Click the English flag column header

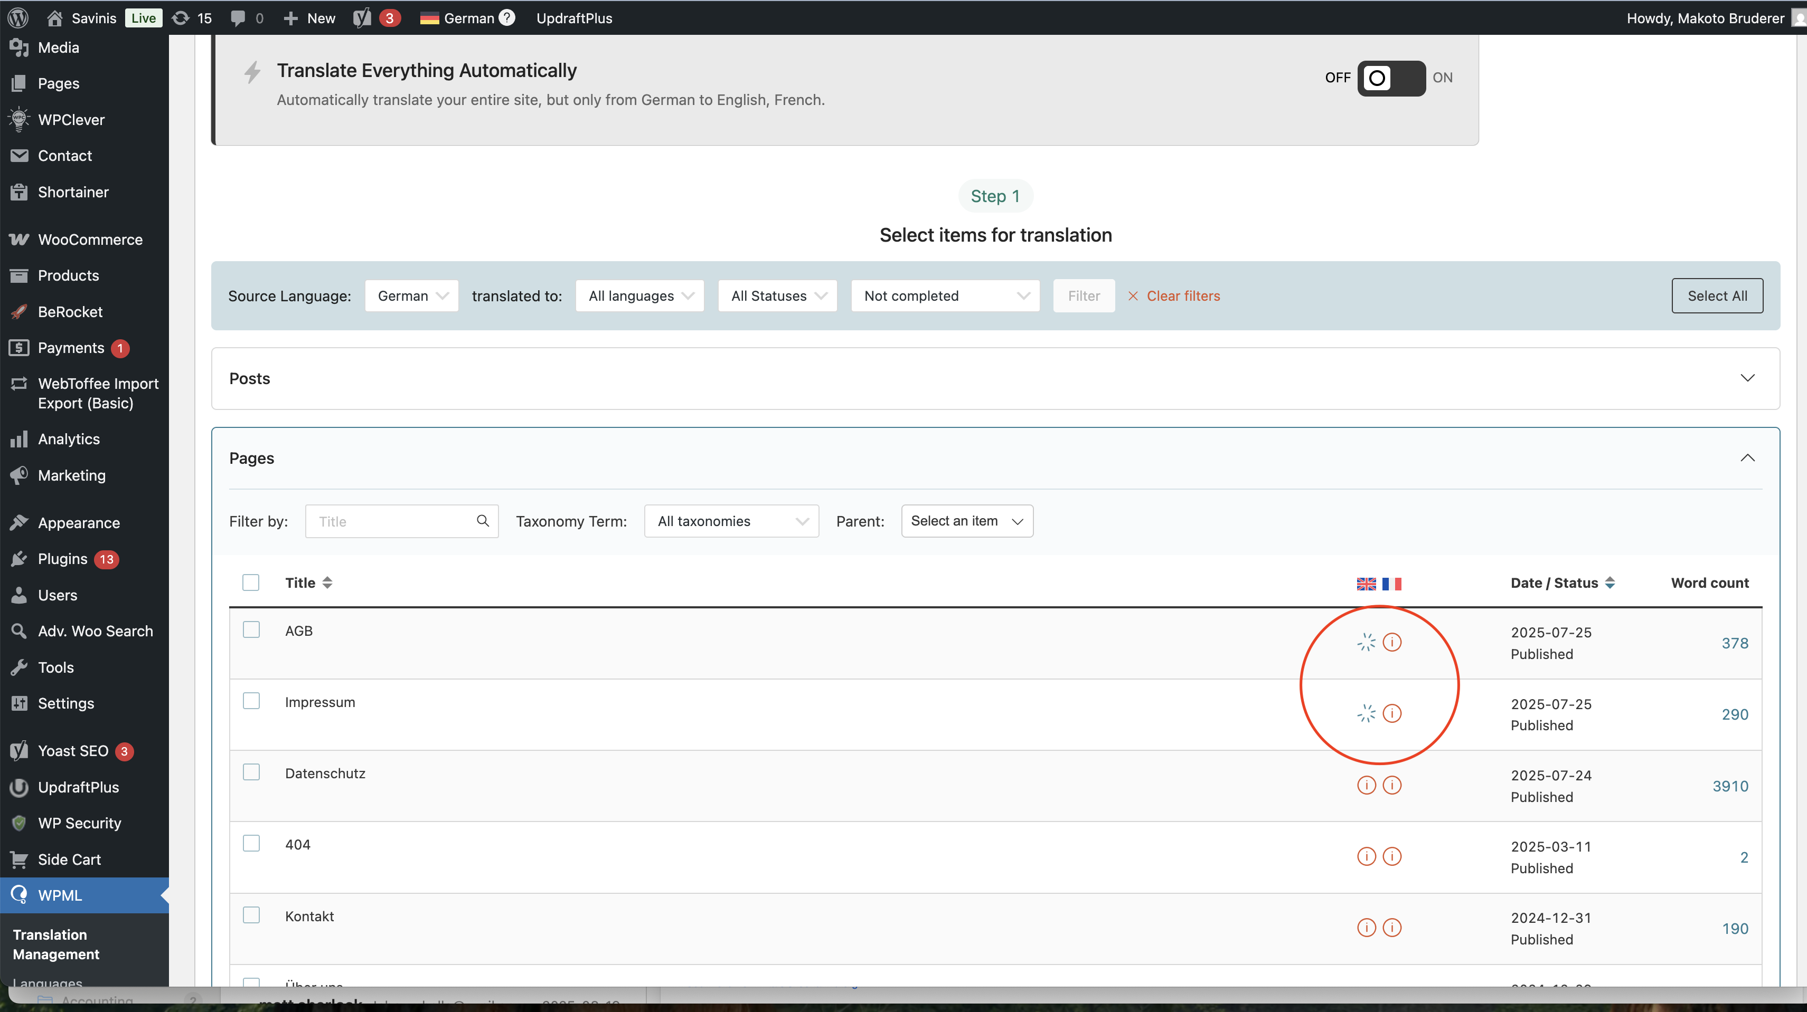click(x=1366, y=584)
